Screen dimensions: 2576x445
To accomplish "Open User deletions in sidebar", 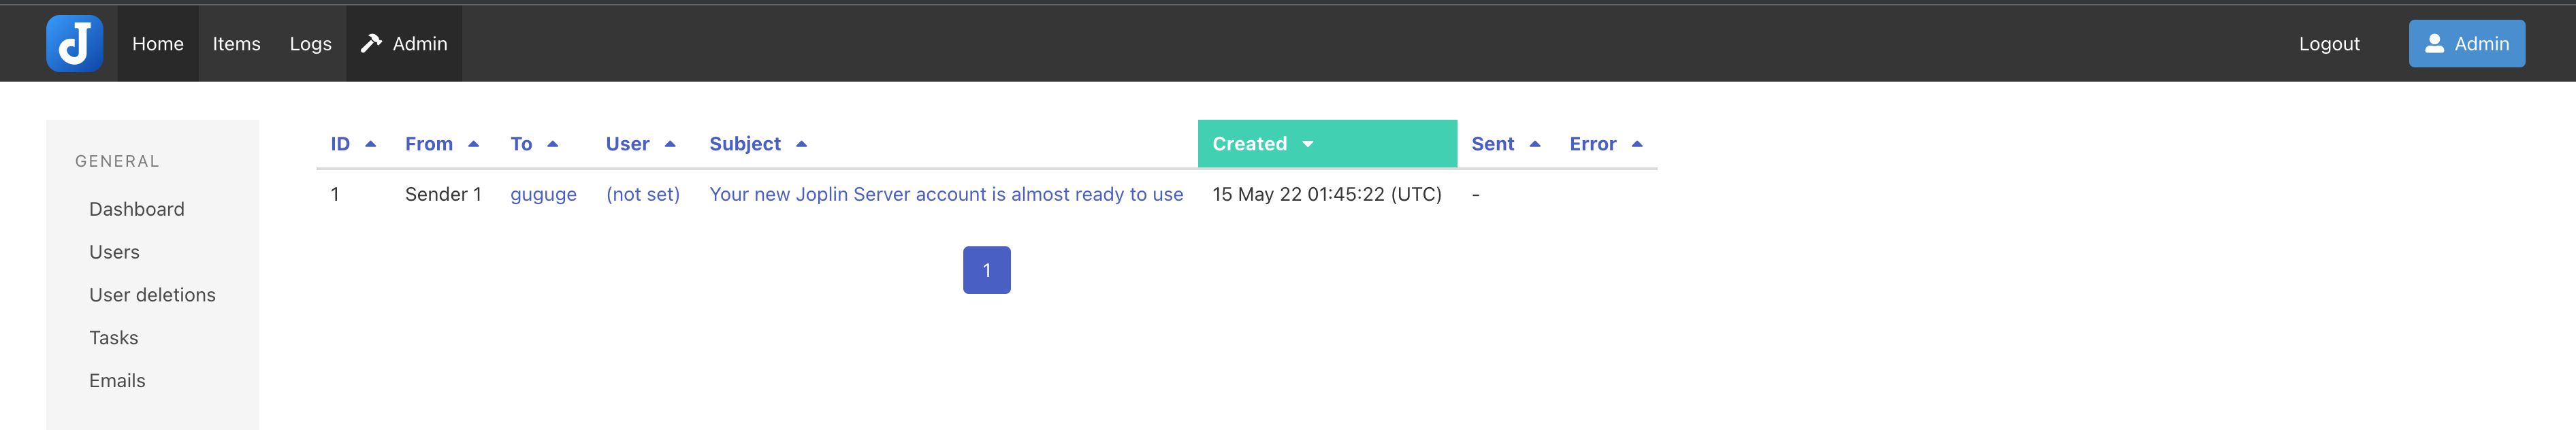I will coord(152,295).
